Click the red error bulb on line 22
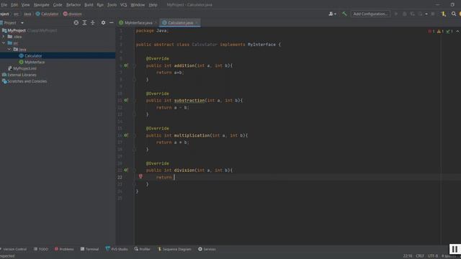The image size is (461, 259). (140, 176)
